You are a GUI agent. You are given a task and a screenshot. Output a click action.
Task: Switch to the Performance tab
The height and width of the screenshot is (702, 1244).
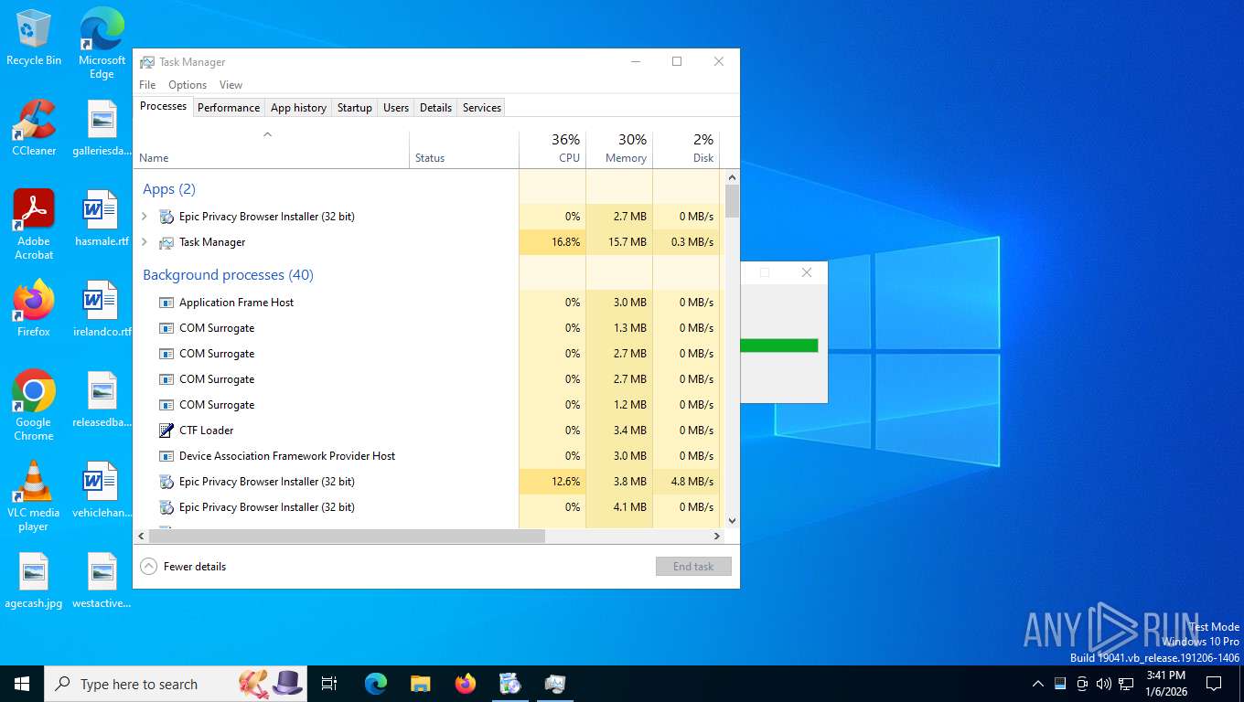pyautogui.click(x=229, y=108)
